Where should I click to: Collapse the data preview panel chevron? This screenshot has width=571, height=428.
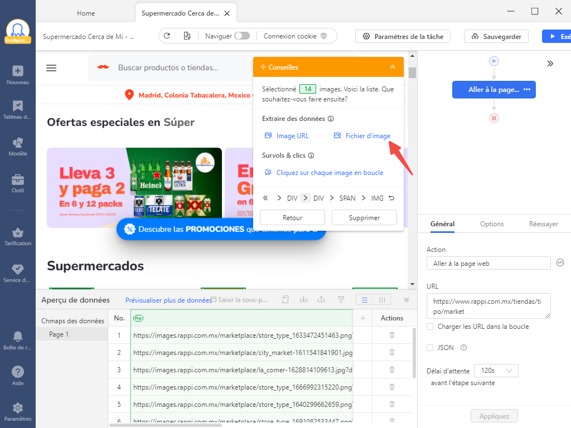tap(407, 299)
